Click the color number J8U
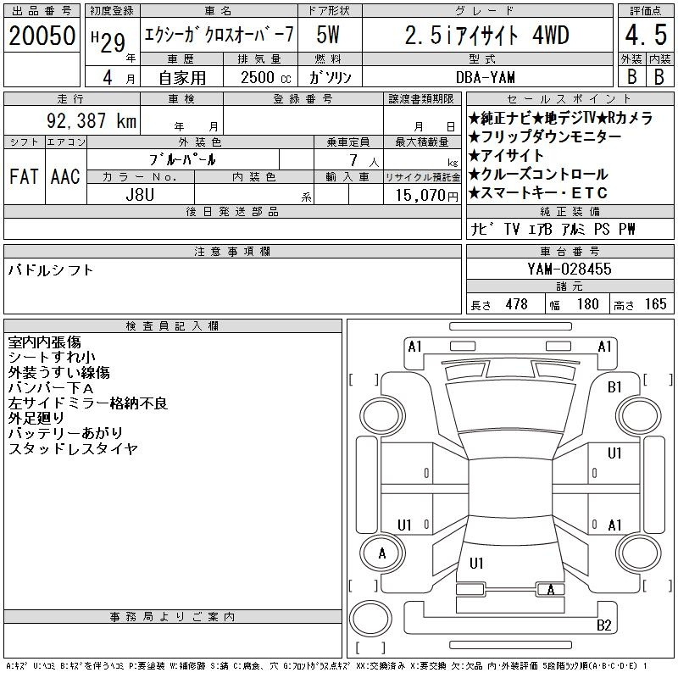The image size is (678, 678). [x=140, y=195]
